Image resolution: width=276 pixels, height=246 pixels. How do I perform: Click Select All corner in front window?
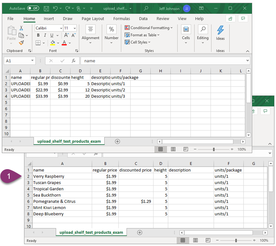click(x=7, y=71)
